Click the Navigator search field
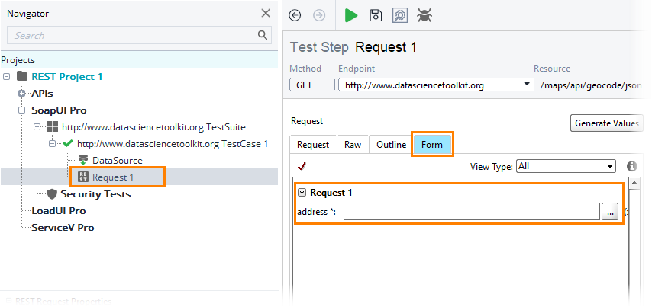Screen dimensions: 652x307 point(139,35)
